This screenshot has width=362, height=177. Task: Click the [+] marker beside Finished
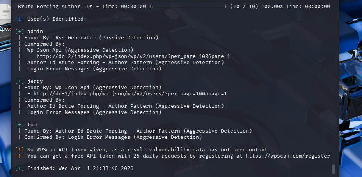pos(20,168)
